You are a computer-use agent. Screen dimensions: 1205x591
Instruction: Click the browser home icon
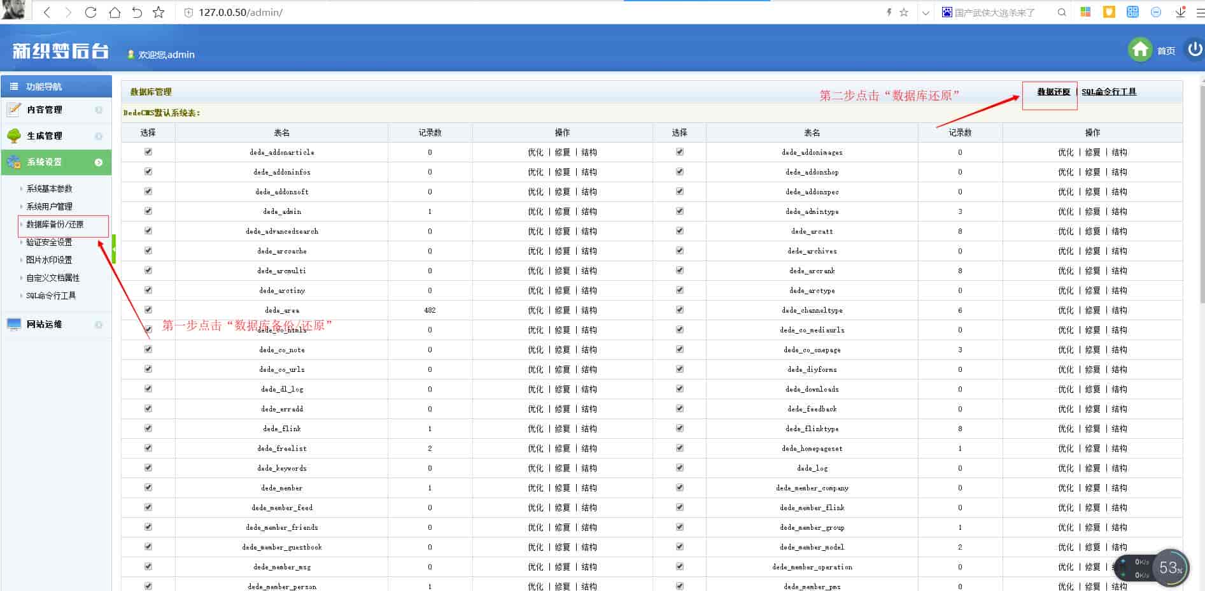[x=115, y=12]
